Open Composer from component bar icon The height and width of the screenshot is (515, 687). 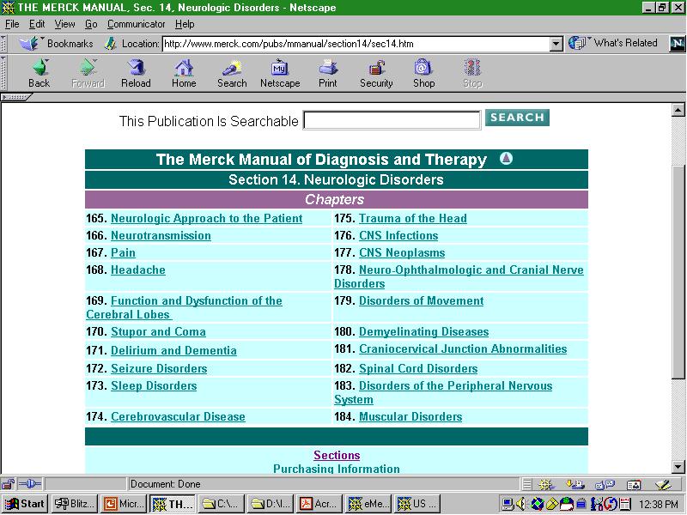pyautogui.click(x=663, y=484)
